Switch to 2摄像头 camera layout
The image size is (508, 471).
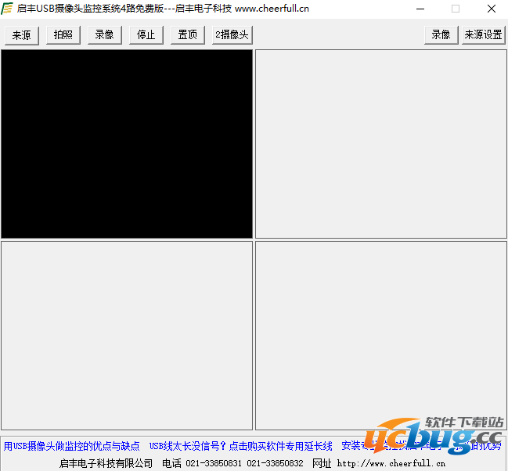(x=232, y=34)
